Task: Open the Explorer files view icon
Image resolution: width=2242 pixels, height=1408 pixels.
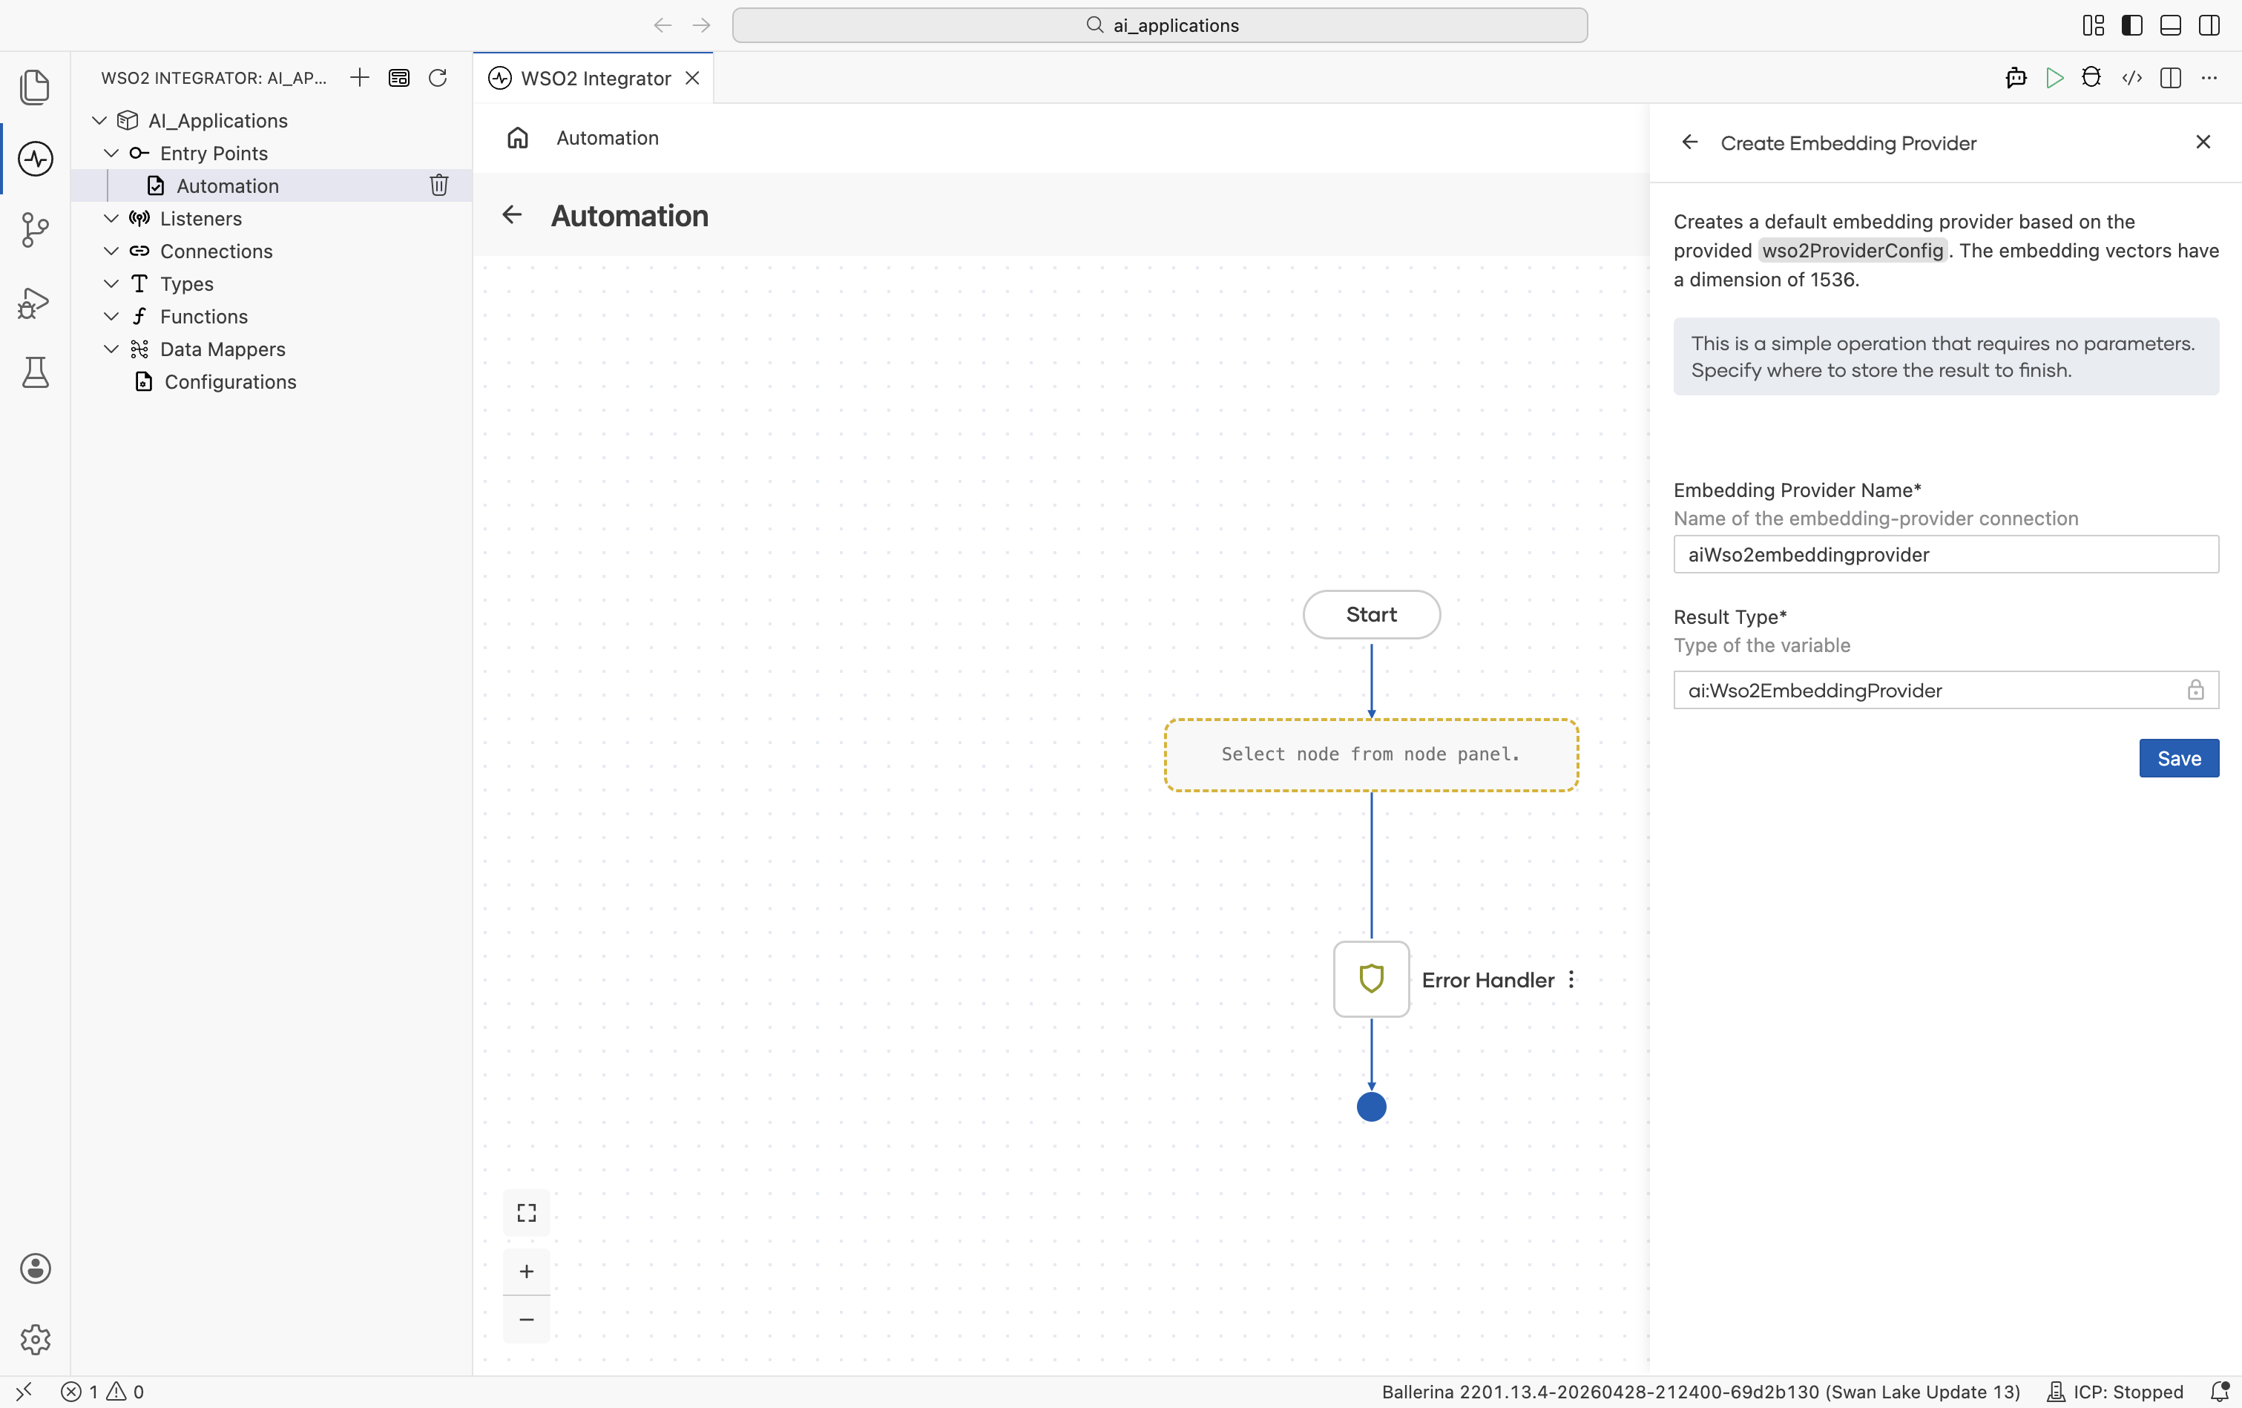Action: (x=34, y=87)
